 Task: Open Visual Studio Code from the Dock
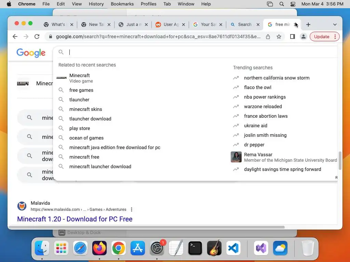[x=233, y=248]
